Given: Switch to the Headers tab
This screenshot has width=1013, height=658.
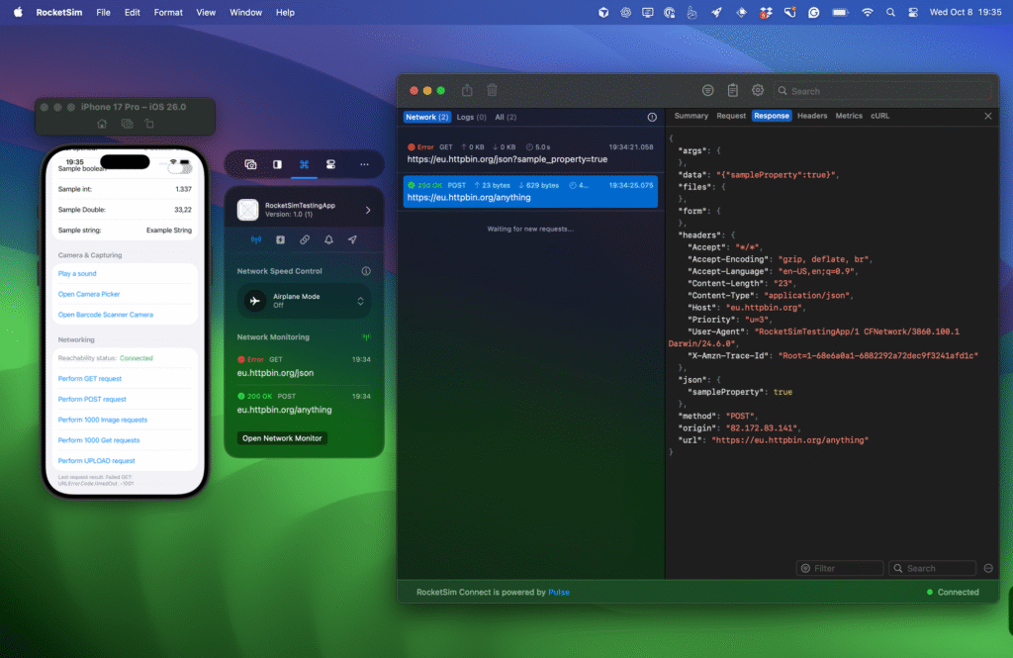Looking at the screenshot, I should click(x=812, y=116).
